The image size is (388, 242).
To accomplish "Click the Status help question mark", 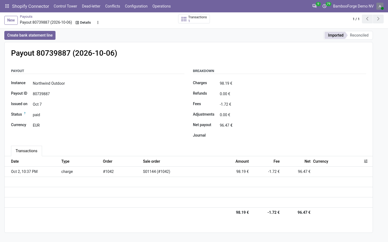I will coord(25,113).
